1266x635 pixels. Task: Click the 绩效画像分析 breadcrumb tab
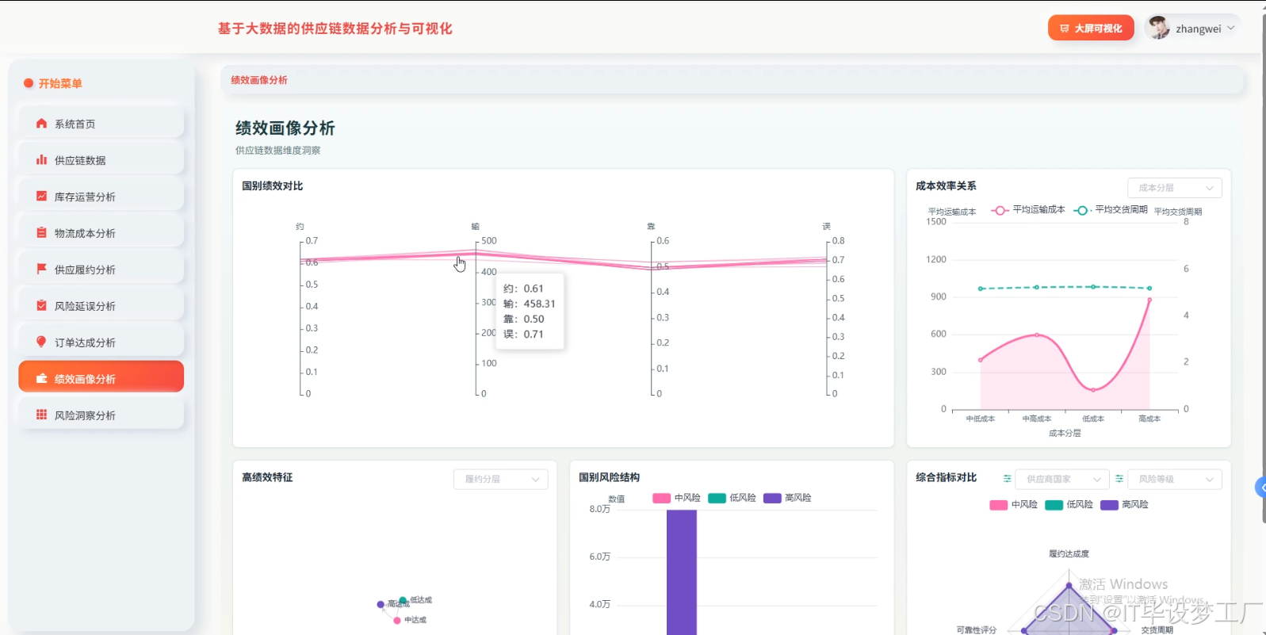259,80
